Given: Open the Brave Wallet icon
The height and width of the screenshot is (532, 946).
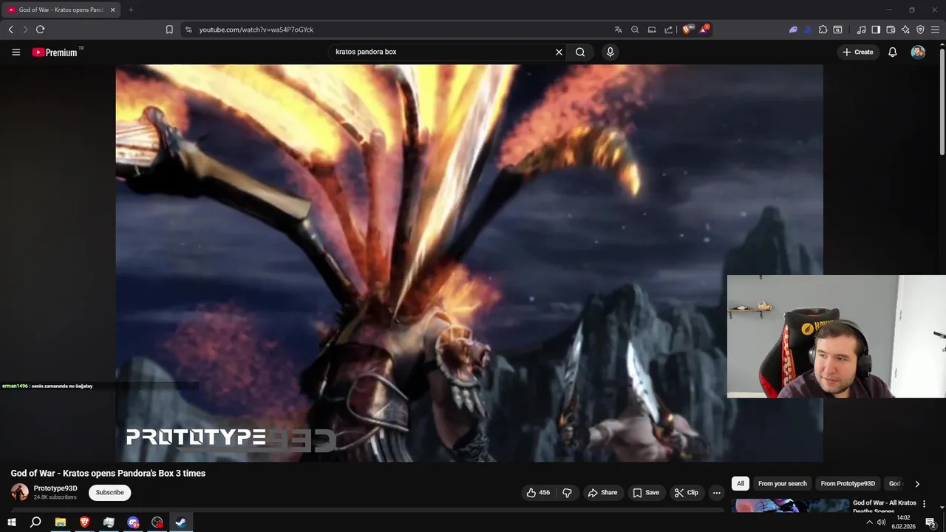Looking at the screenshot, I should [891, 30].
